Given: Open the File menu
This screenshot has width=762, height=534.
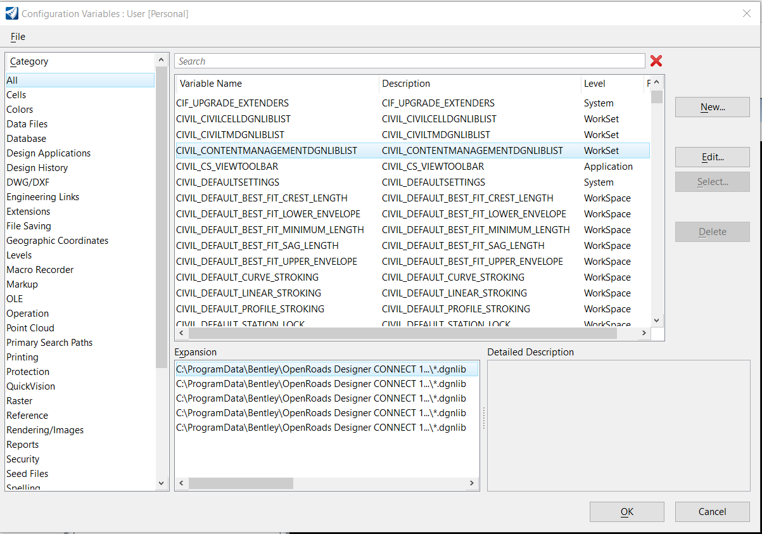Looking at the screenshot, I should click(18, 37).
